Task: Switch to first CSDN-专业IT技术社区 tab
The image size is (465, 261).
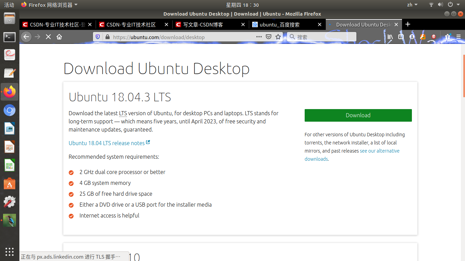Action: coord(58,24)
